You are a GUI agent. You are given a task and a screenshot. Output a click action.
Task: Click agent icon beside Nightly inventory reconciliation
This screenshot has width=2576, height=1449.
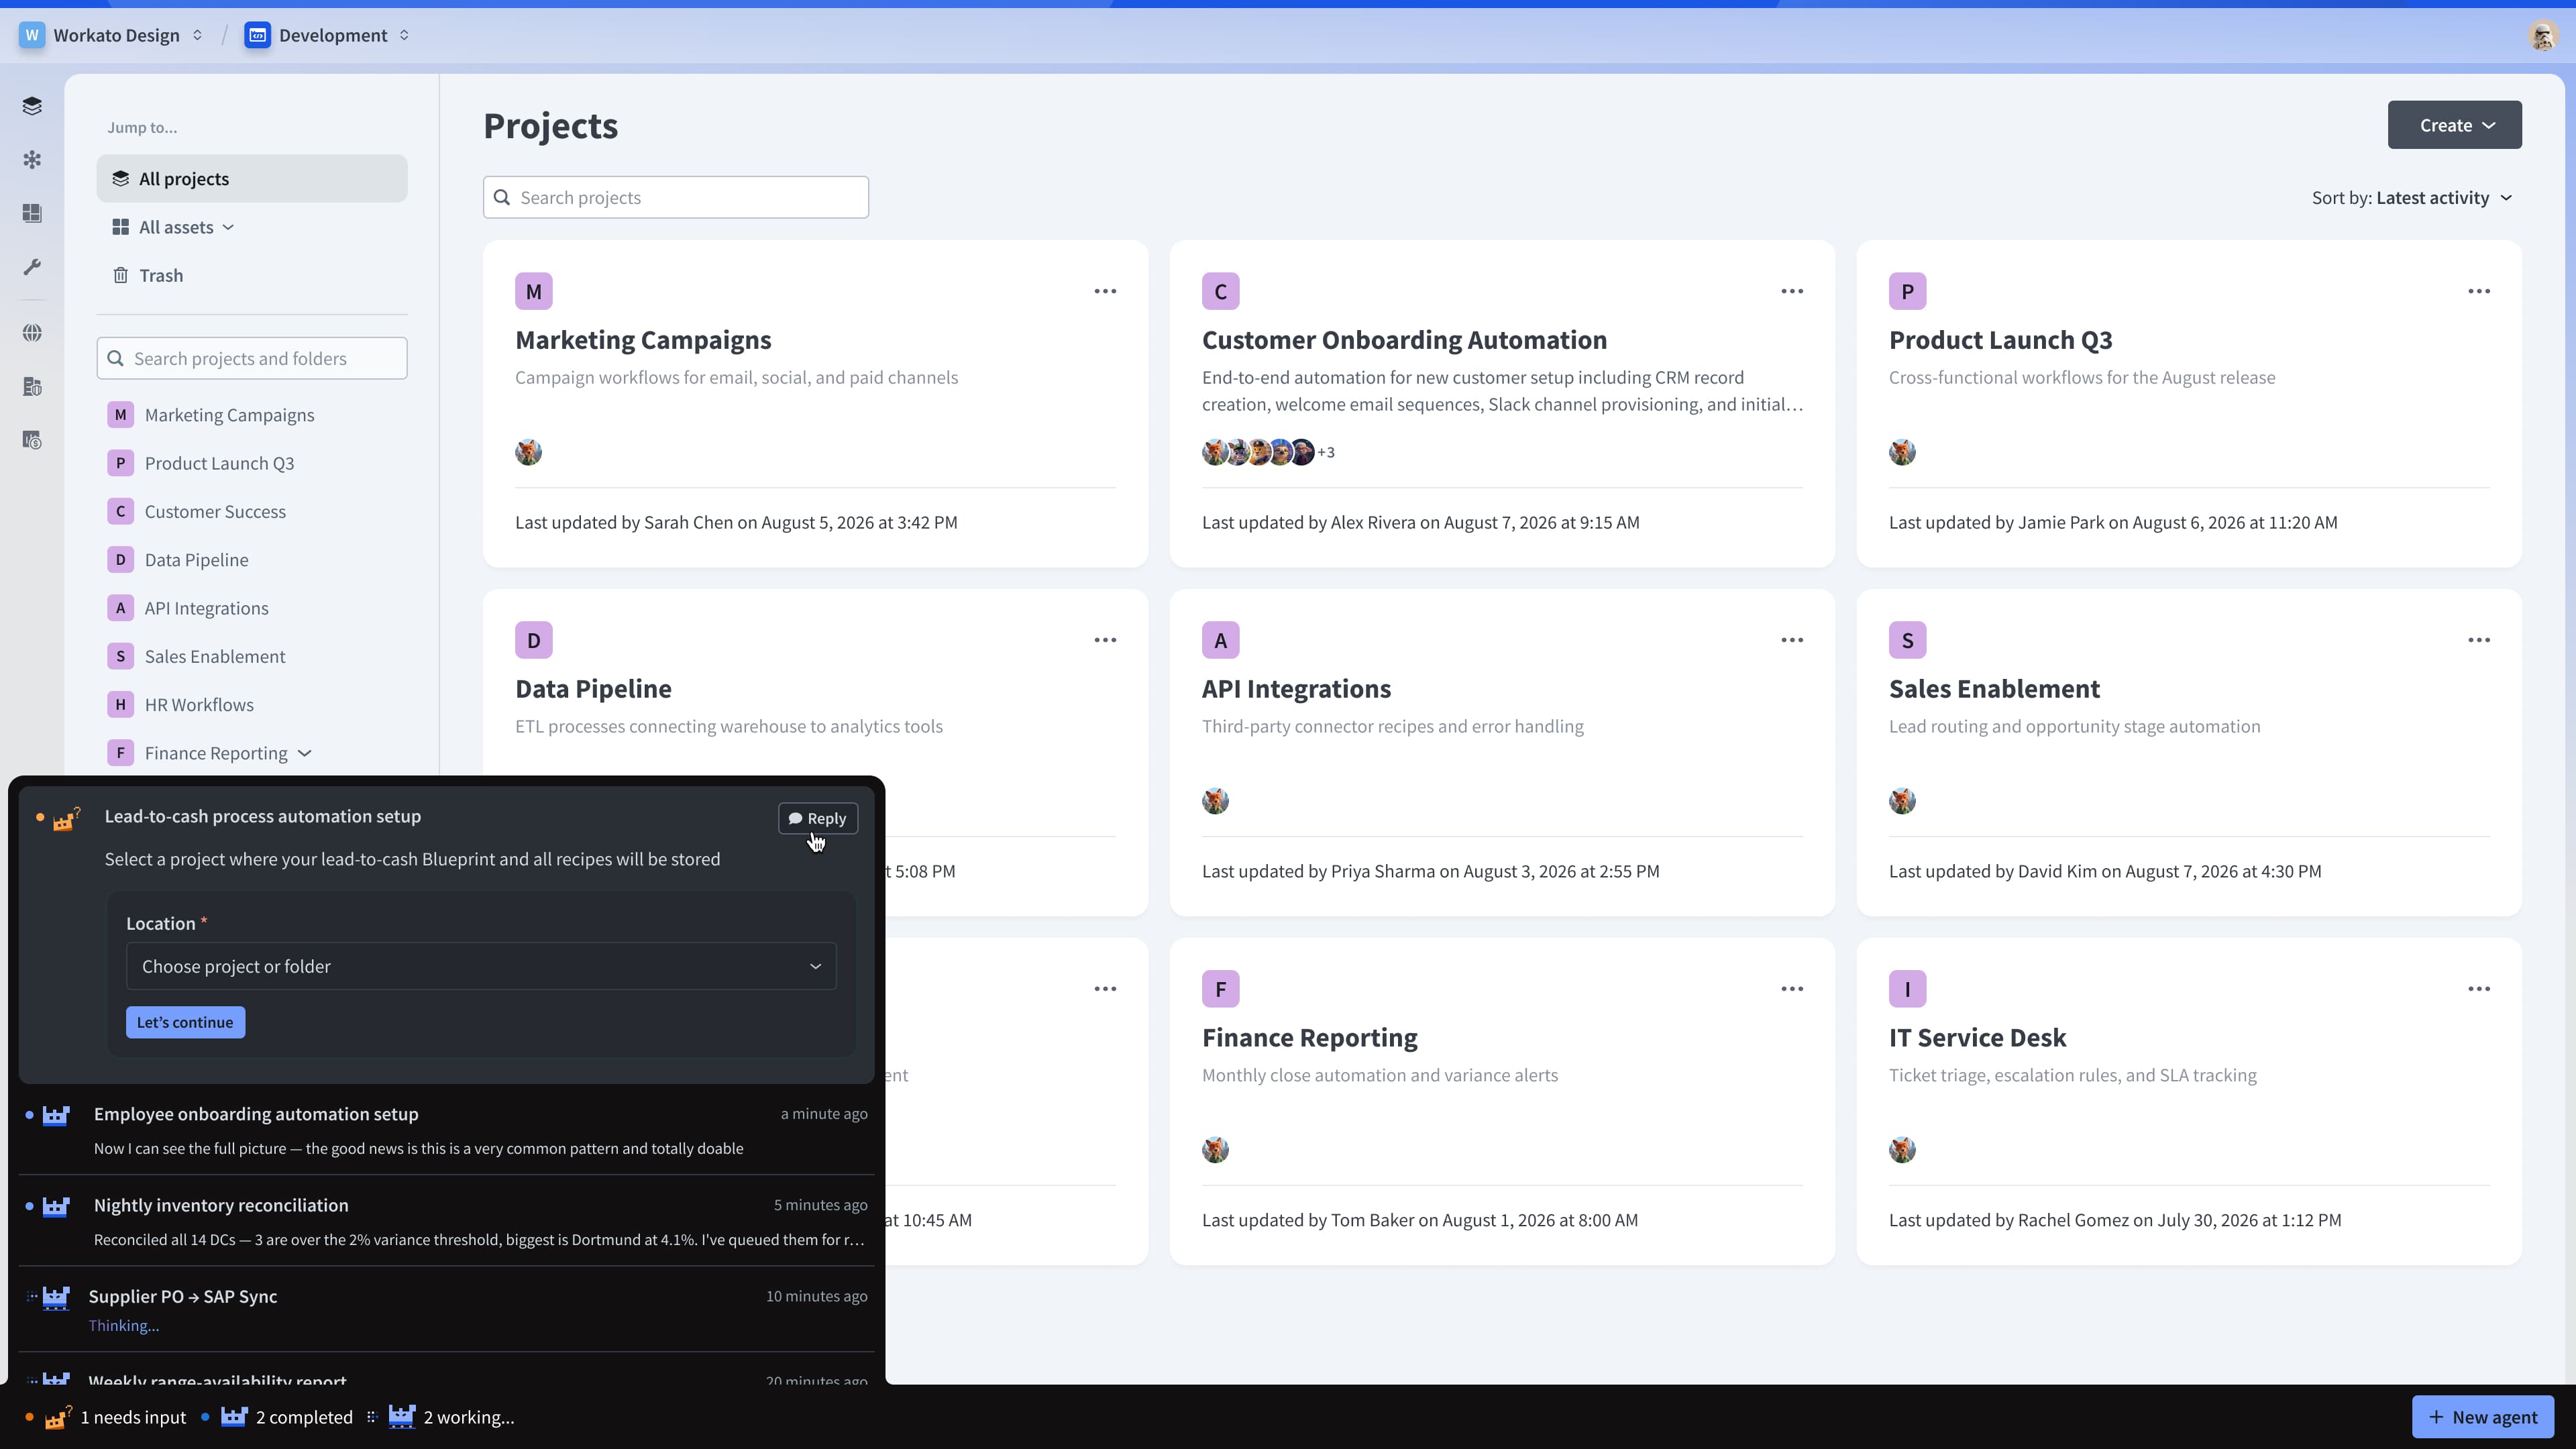56,1206
